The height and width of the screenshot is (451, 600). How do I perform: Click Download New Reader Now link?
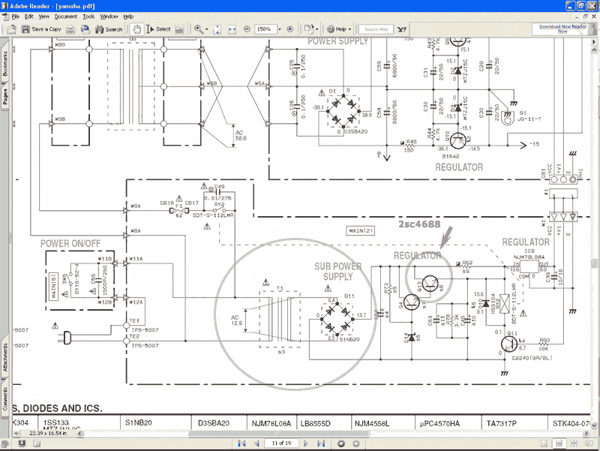[x=562, y=29]
